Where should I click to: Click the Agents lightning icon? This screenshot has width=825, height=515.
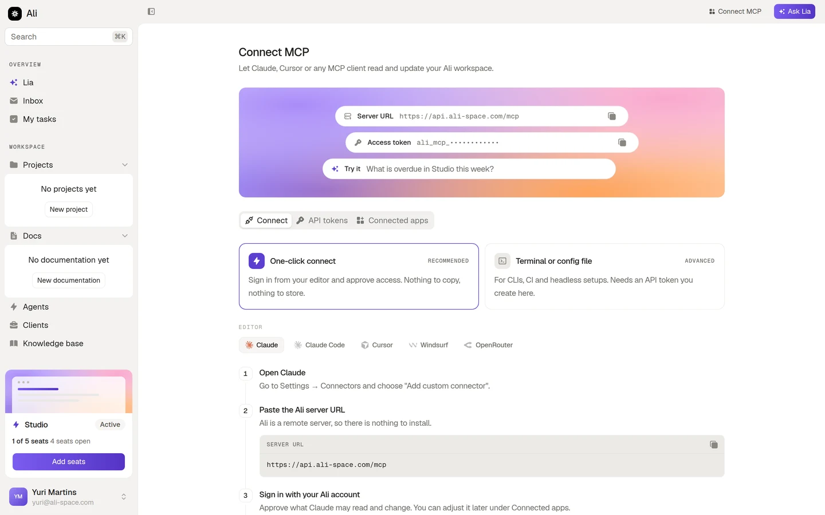14,307
